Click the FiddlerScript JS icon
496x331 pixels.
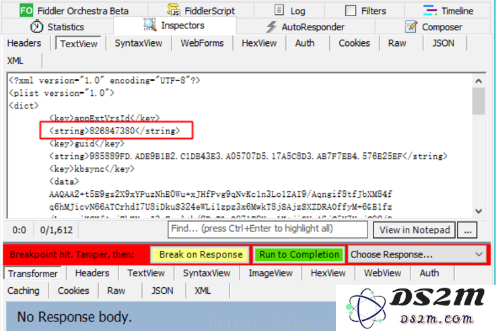174,10
